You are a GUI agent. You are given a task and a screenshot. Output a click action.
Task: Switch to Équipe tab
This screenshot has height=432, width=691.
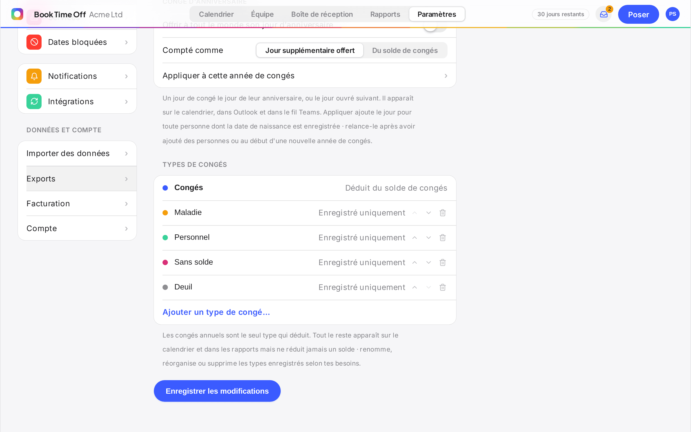coord(262,14)
